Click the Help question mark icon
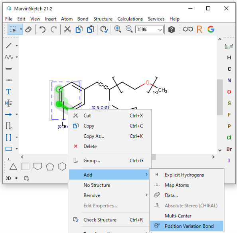 172,29
